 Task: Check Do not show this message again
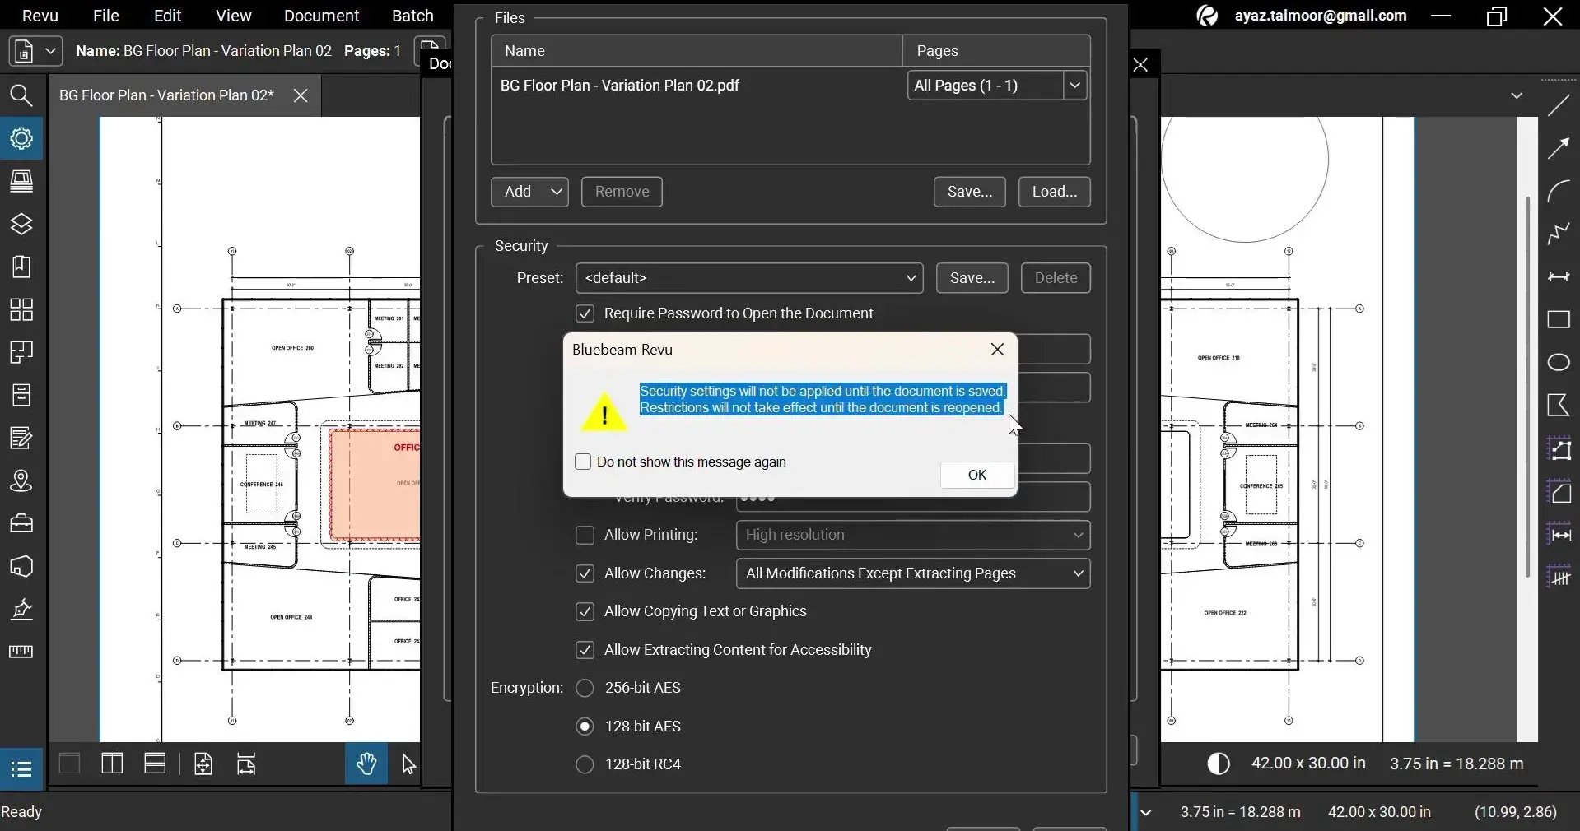coord(583,462)
